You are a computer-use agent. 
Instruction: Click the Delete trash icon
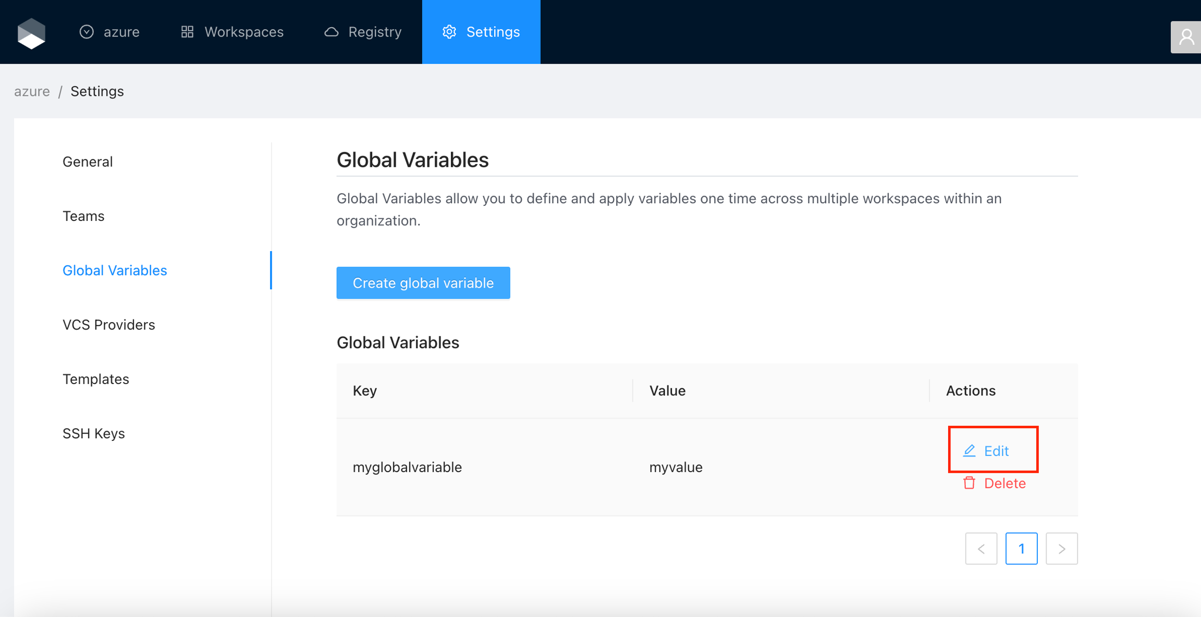click(969, 483)
